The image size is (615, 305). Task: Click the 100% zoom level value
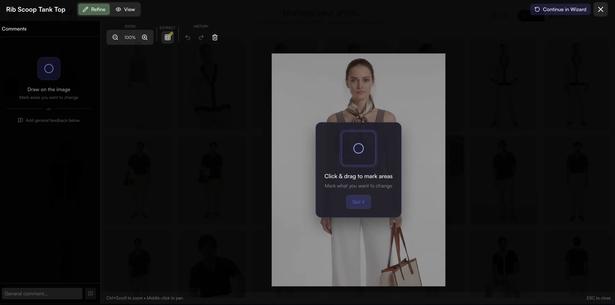[130, 37]
